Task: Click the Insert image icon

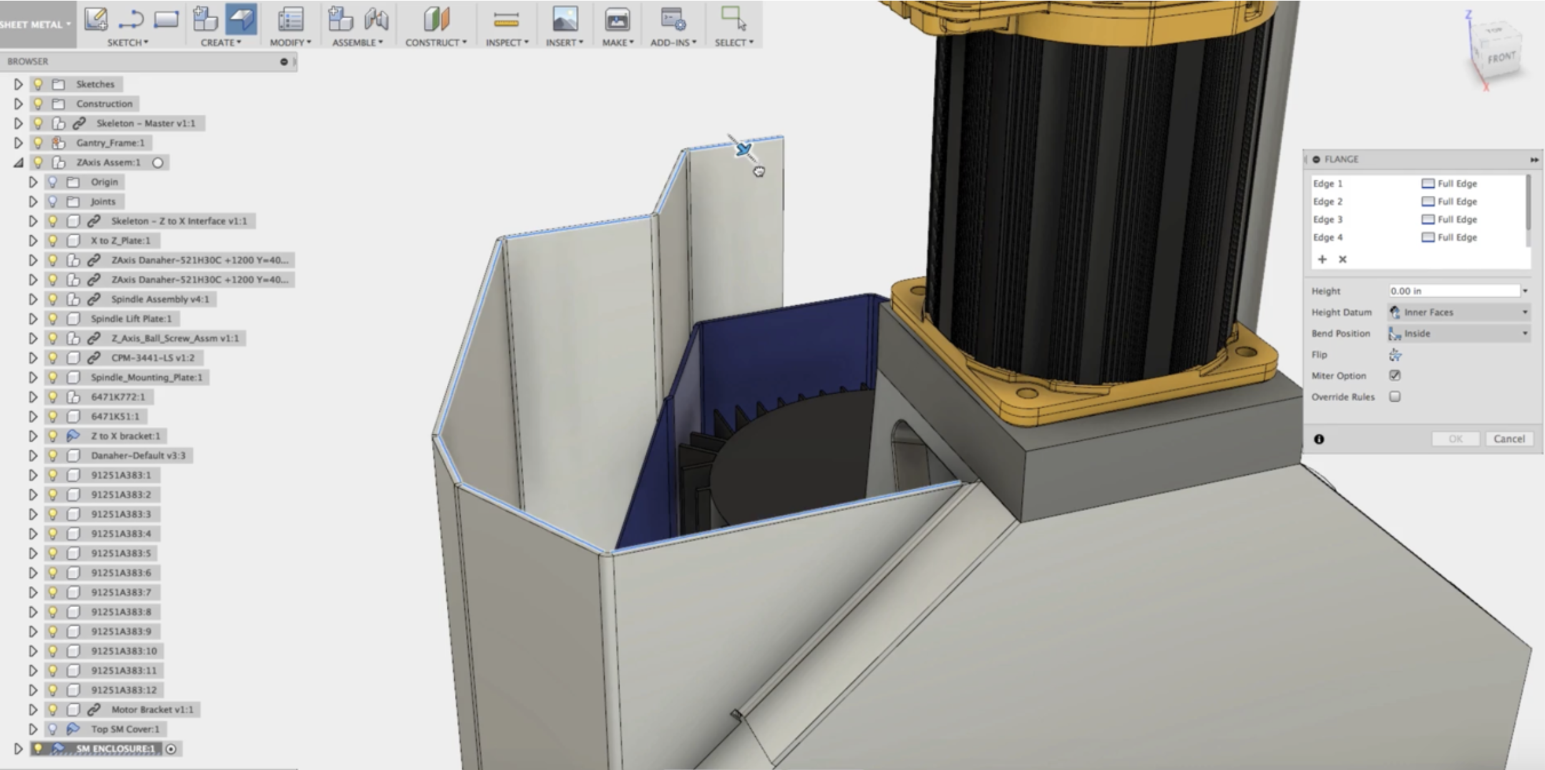Action: tap(565, 19)
